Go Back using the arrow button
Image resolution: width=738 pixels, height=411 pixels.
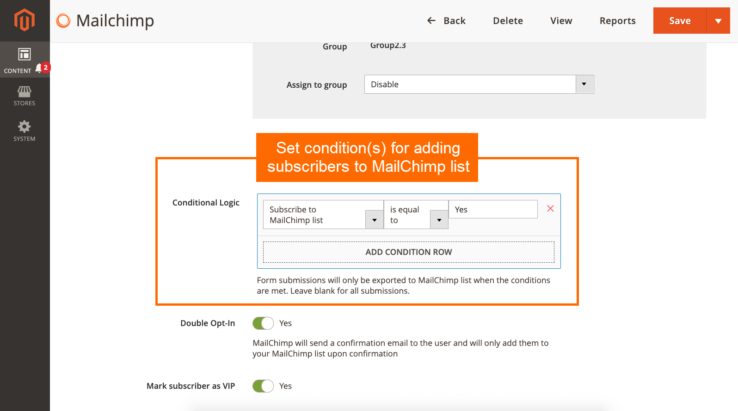446,21
